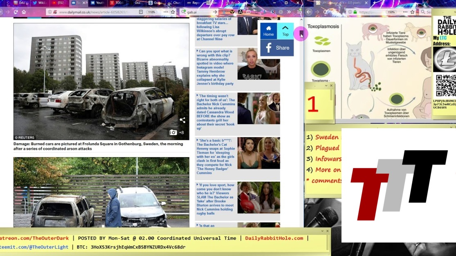Click the Home button on Daily Mail floating panel
The image size is (456, 256).
point(268,31)
